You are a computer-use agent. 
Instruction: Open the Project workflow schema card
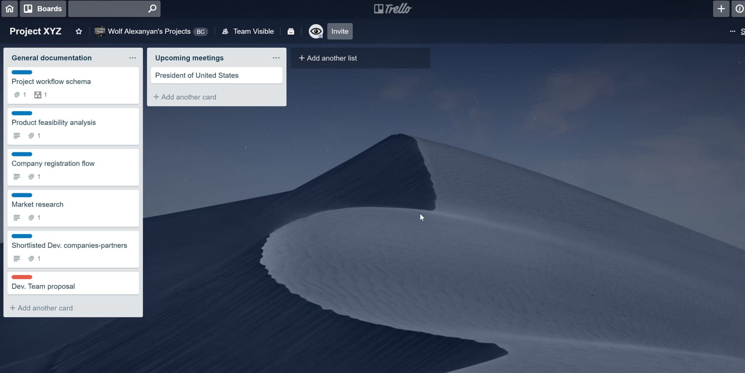coord(73,86)
